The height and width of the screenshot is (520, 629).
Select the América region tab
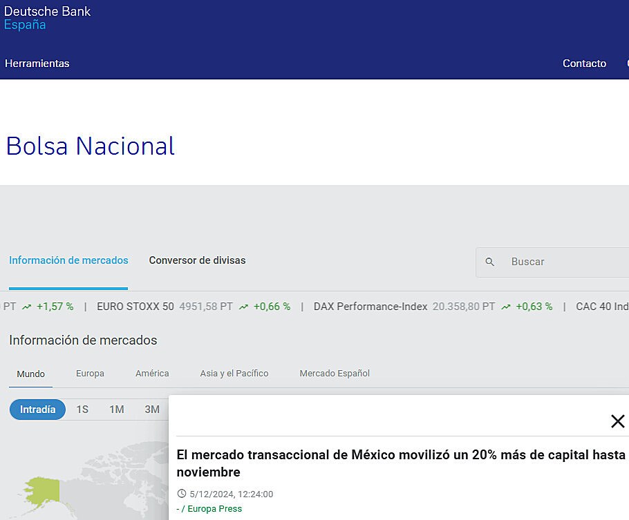[152, 374]
